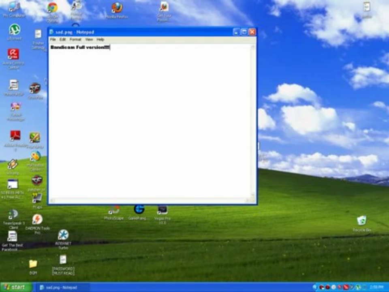Viewport: 389px width, 292px height.
Task: Open the Internet Turbo desktop shortcut
Action: point(63,239)
